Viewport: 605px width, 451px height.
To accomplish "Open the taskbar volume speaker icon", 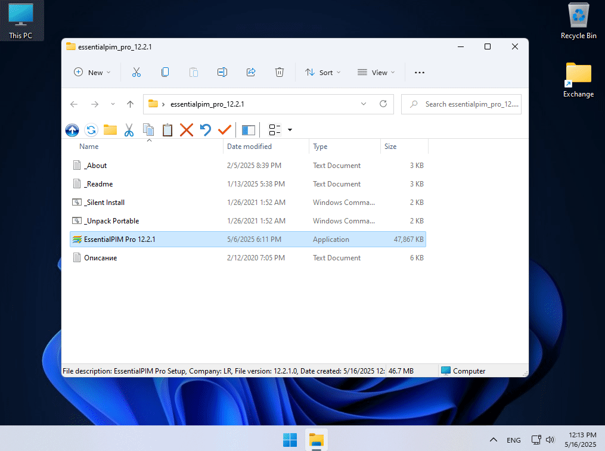I will pos(550,440).
